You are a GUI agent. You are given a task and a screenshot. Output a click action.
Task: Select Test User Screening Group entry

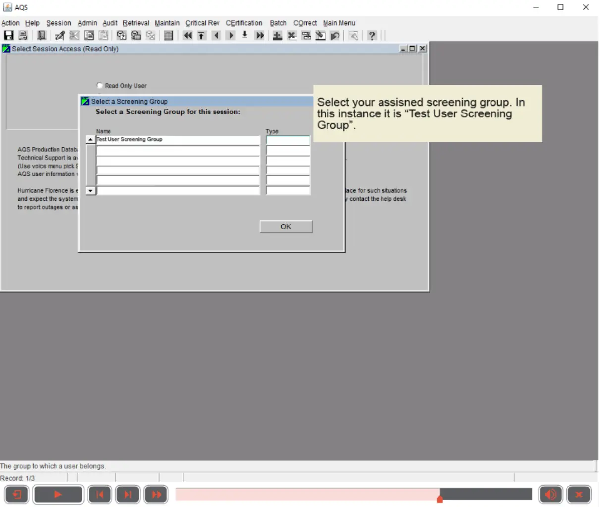click(178, 140)
